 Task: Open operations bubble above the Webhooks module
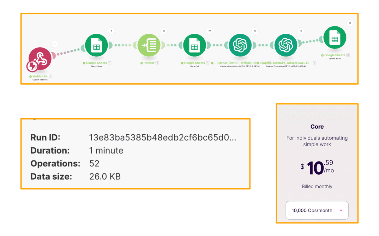pyautogui.click(x=55, y=44)
